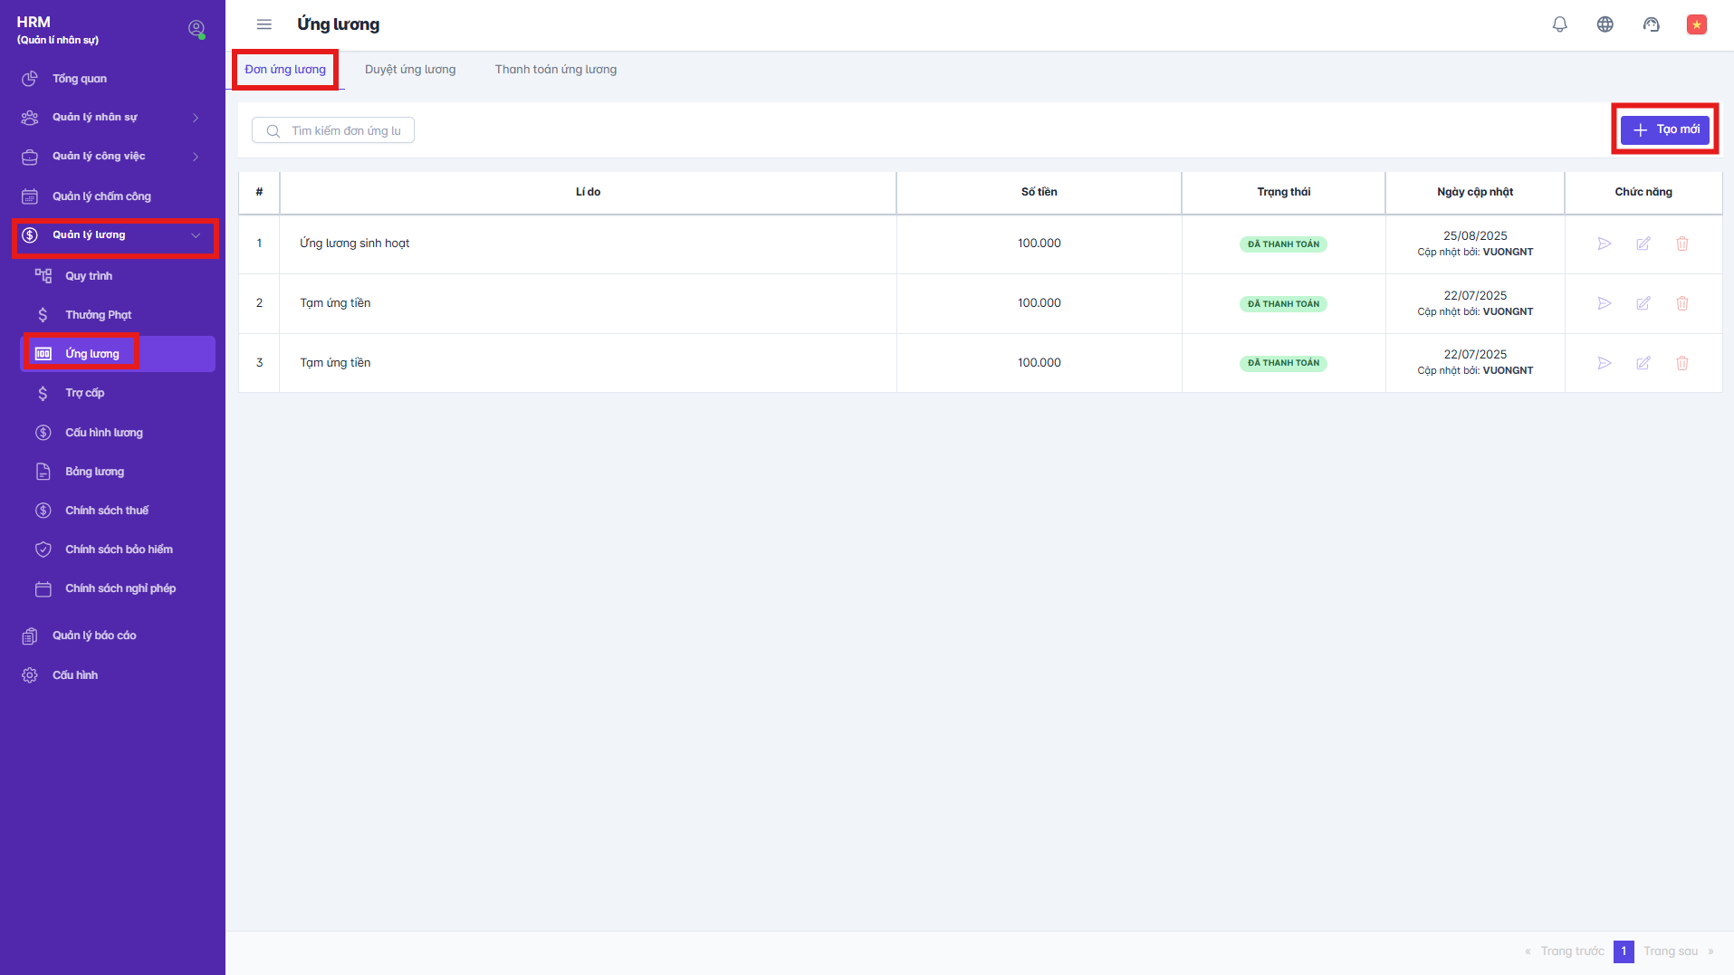Viewport: 1734px width, 975px height.
Task: Open the language globe icon
Action: [x=1605, y=24]
